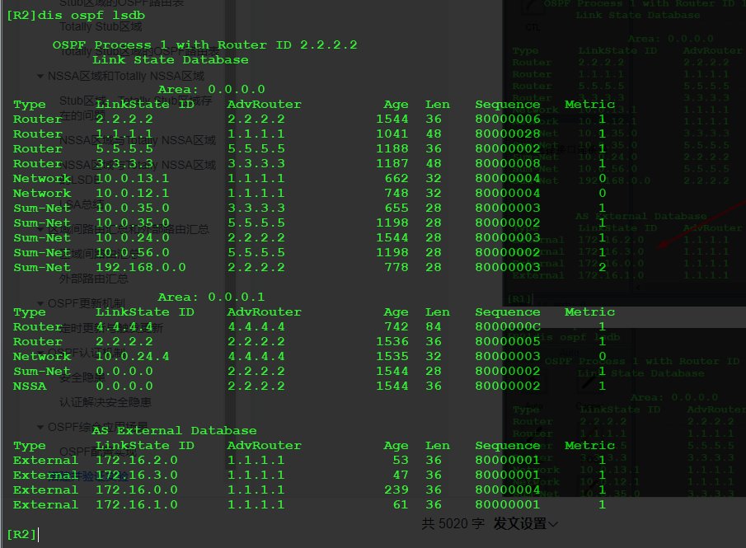Click the 'AS External Database' heading in the R2 terminal
The height and width of the screenshot is (548, 746).
coord(174,430)
